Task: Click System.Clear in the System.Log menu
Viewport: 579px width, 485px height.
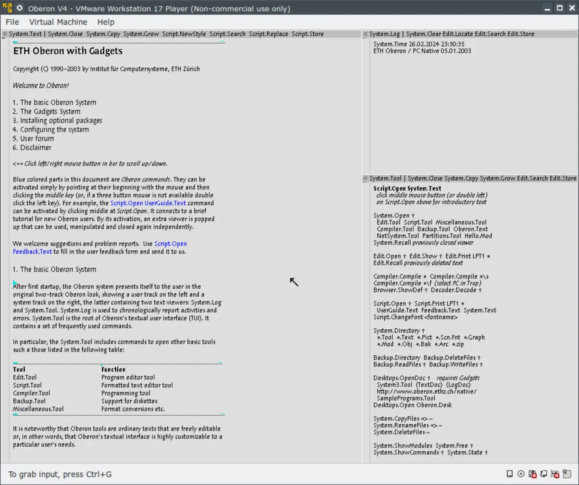Action: pyautogui.click(x=423, y=34)
